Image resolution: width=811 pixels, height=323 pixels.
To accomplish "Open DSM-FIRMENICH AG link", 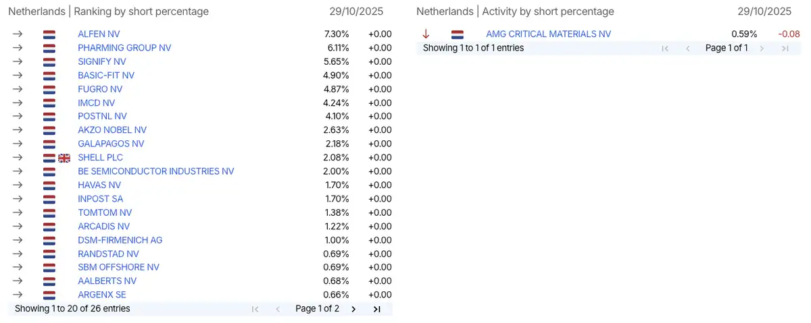I will point(120,240).
